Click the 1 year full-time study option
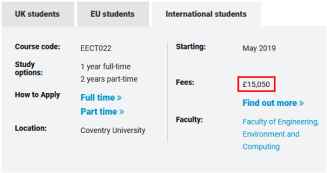The height and width of the screenshot is (173, 327). pos(106,67)
